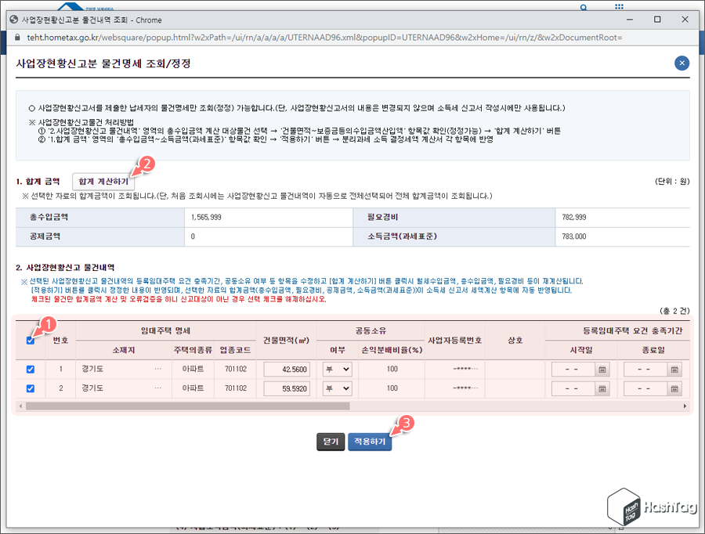The height and width of the screenshot is (534, 705).
Task: Uncheck the checkbox for property row 2
Action: coord(30,388)
